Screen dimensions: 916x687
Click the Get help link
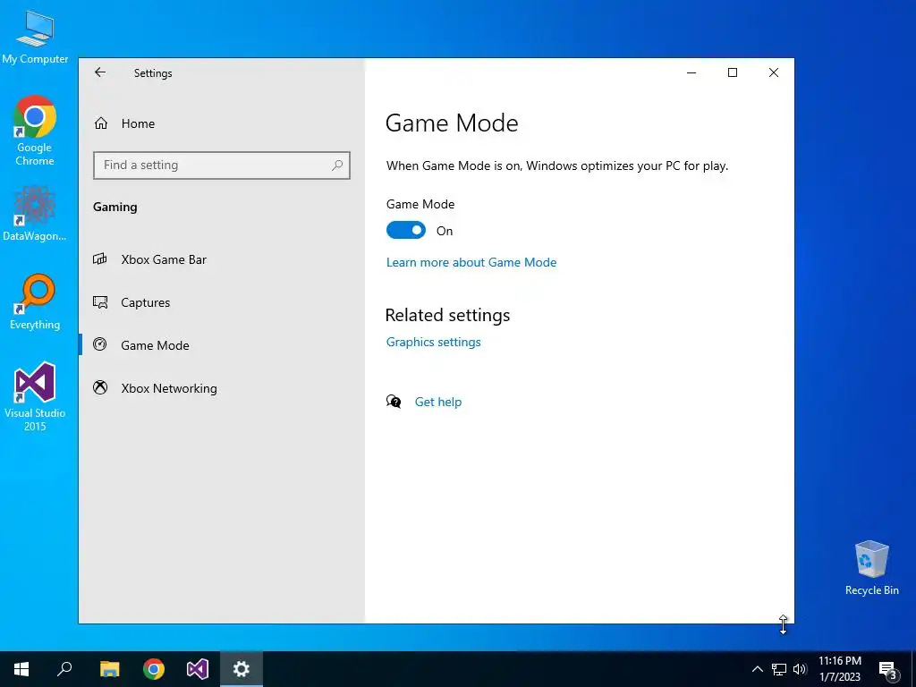pyautogui.click(x=438, y=402)
